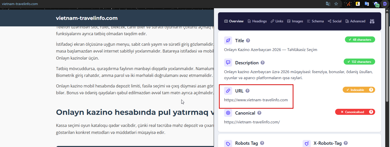
Task: Switch to the Headings tab
Action: pos(257,21)
